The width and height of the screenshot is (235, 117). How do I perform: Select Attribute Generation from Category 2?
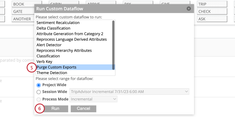tap(70, 34)
